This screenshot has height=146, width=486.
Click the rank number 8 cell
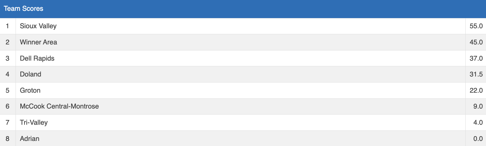pos(8,139)
